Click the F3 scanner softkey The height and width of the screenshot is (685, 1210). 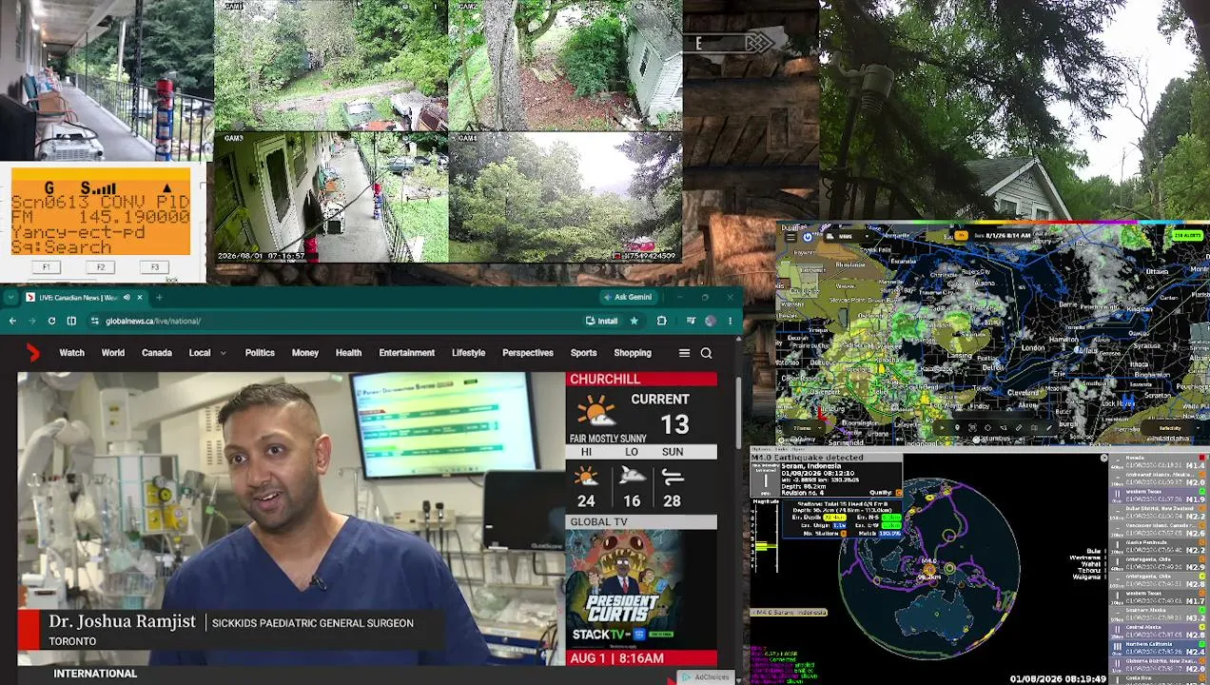[155, 267]
